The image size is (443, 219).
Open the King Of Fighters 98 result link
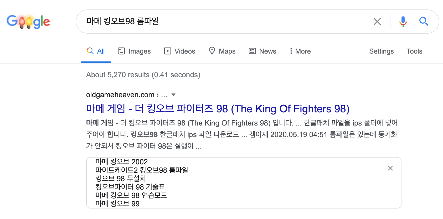coord(218,109)
